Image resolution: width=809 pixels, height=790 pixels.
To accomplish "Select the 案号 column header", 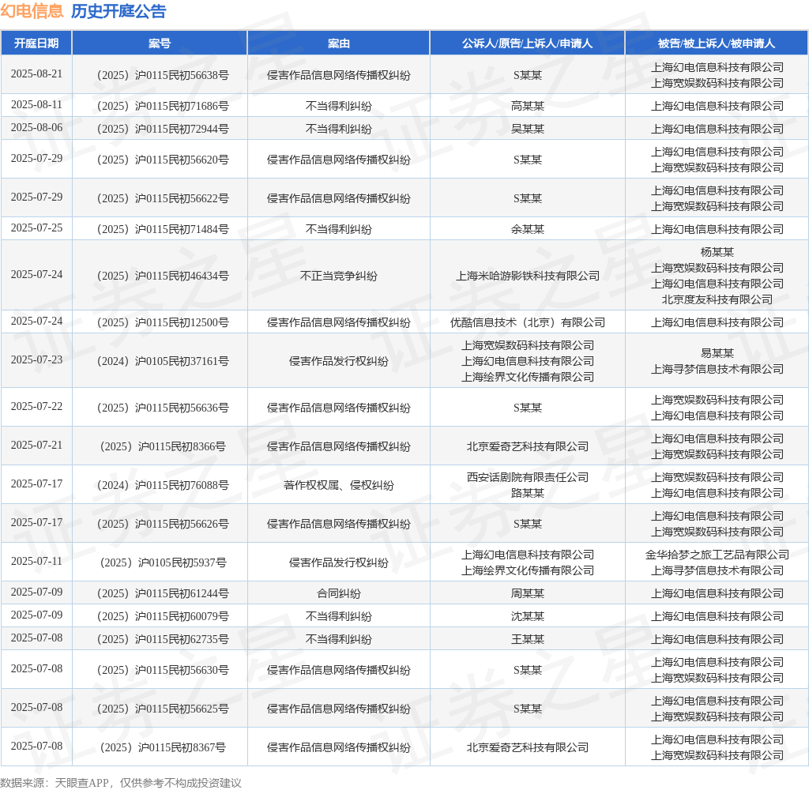I will point(160,43).
